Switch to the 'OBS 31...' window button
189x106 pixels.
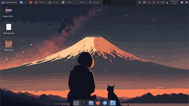point(81,2)
